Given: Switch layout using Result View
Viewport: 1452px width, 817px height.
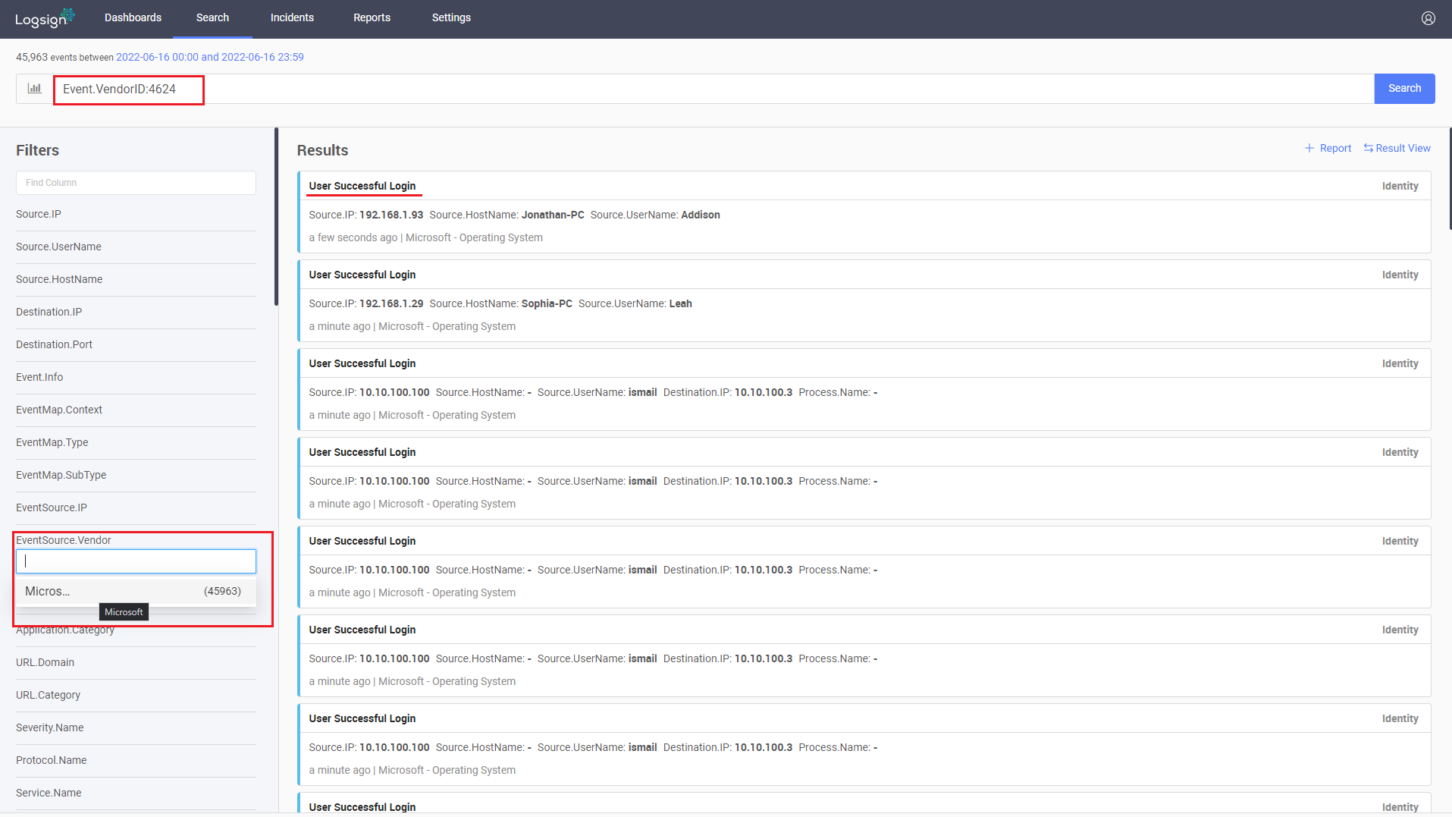Looking at the screenshot, I should coord(1397,149).
